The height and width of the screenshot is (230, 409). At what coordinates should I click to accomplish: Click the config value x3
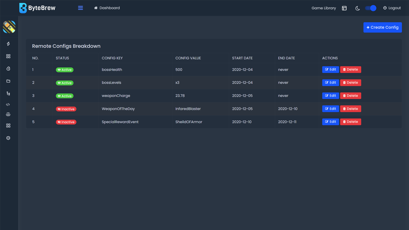[x=178, y=83]
